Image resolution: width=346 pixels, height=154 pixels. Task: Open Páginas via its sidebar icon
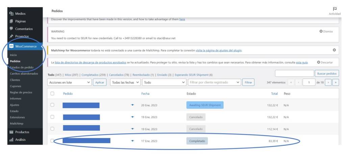coord(11,21)
